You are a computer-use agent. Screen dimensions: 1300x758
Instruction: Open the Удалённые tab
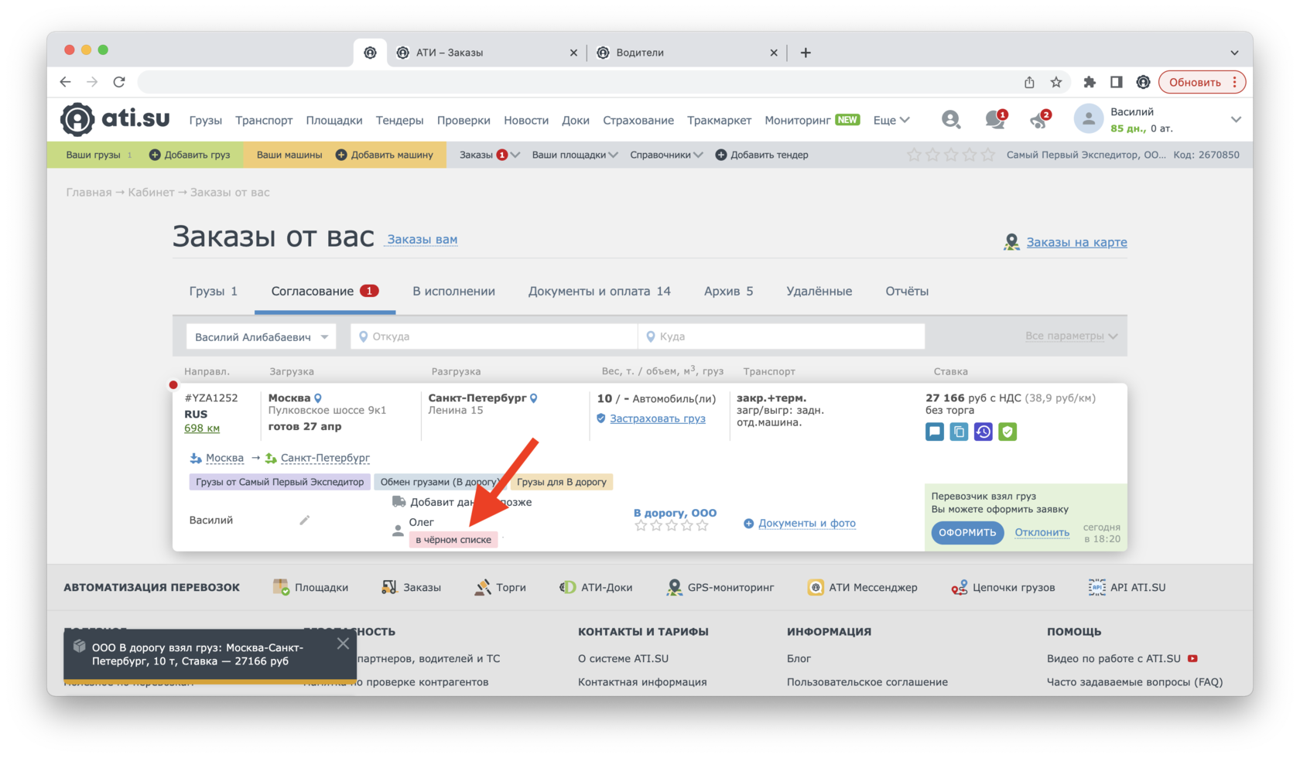coord(819,291)
